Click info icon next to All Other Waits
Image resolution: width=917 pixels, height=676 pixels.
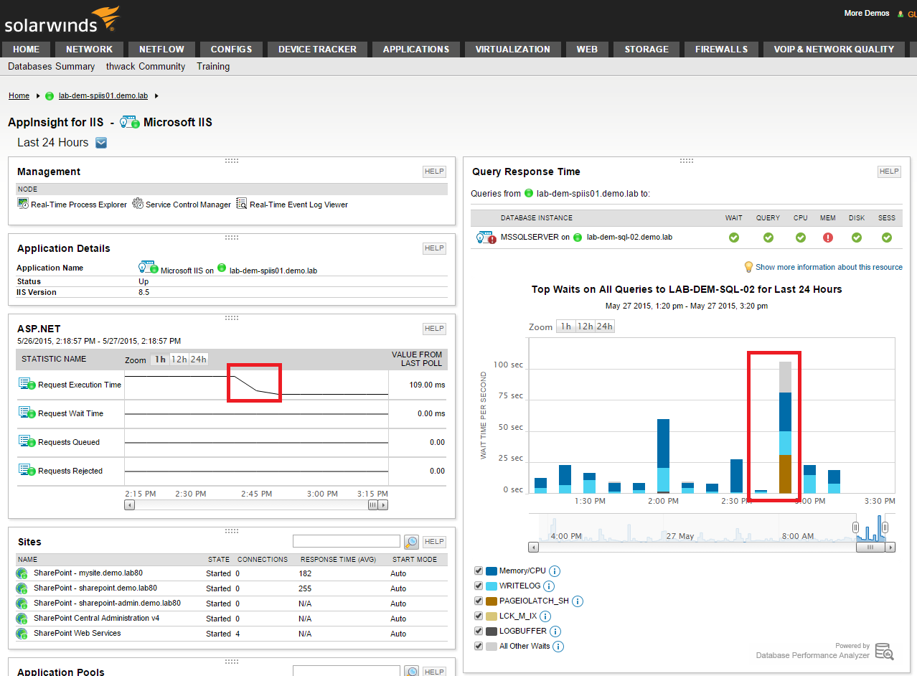pos(558,647)
